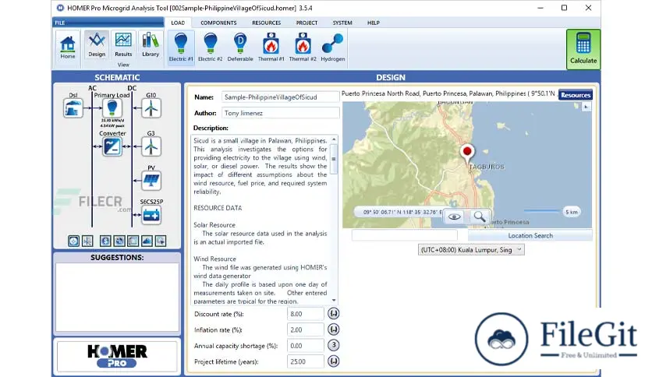Click the location search text field
The image size is (652, 377).
[404, 235]
